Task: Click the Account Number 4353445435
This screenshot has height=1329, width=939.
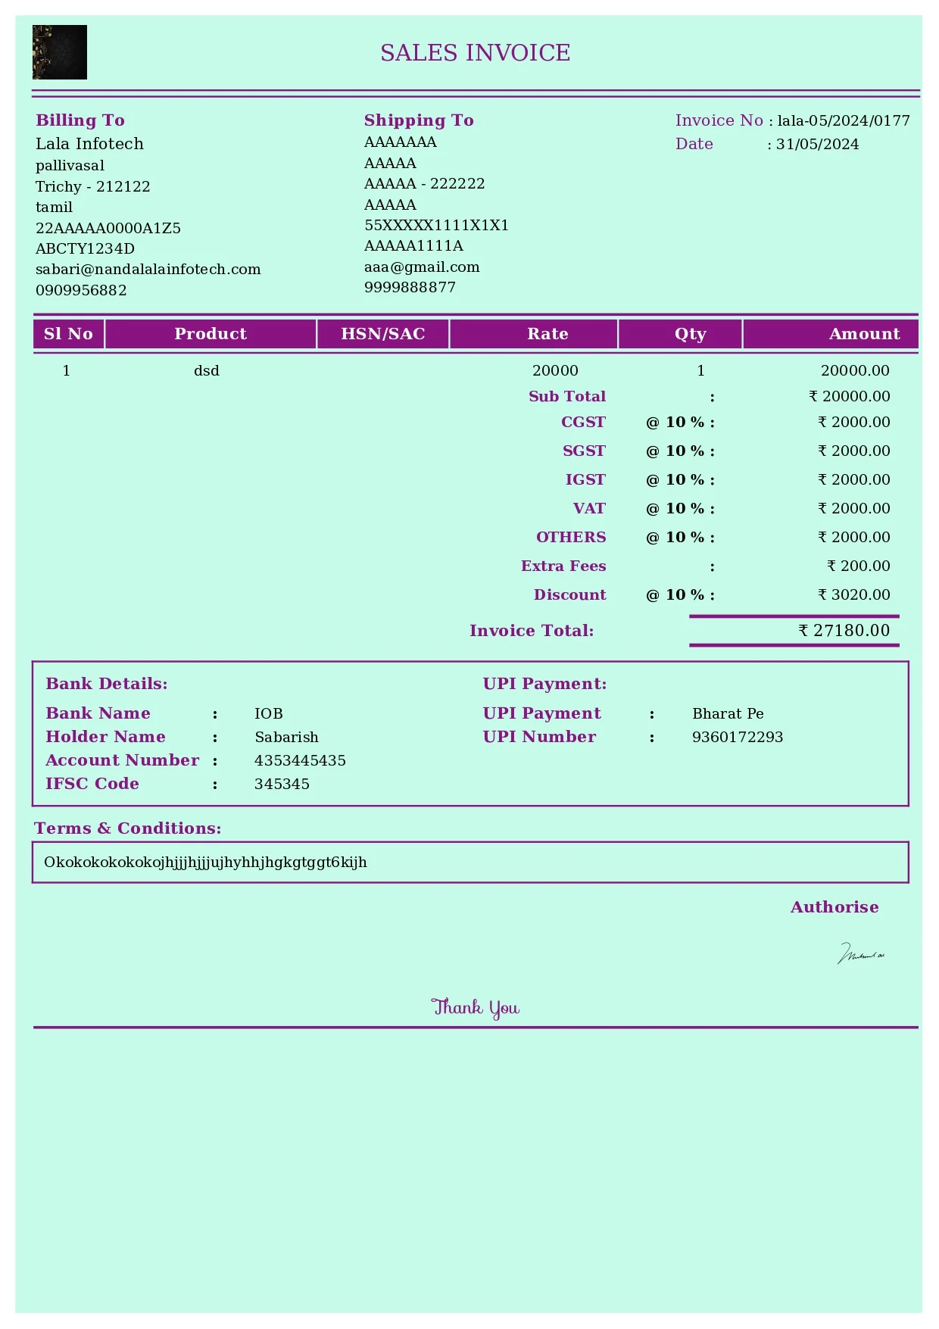Action: tap(300, 761)
